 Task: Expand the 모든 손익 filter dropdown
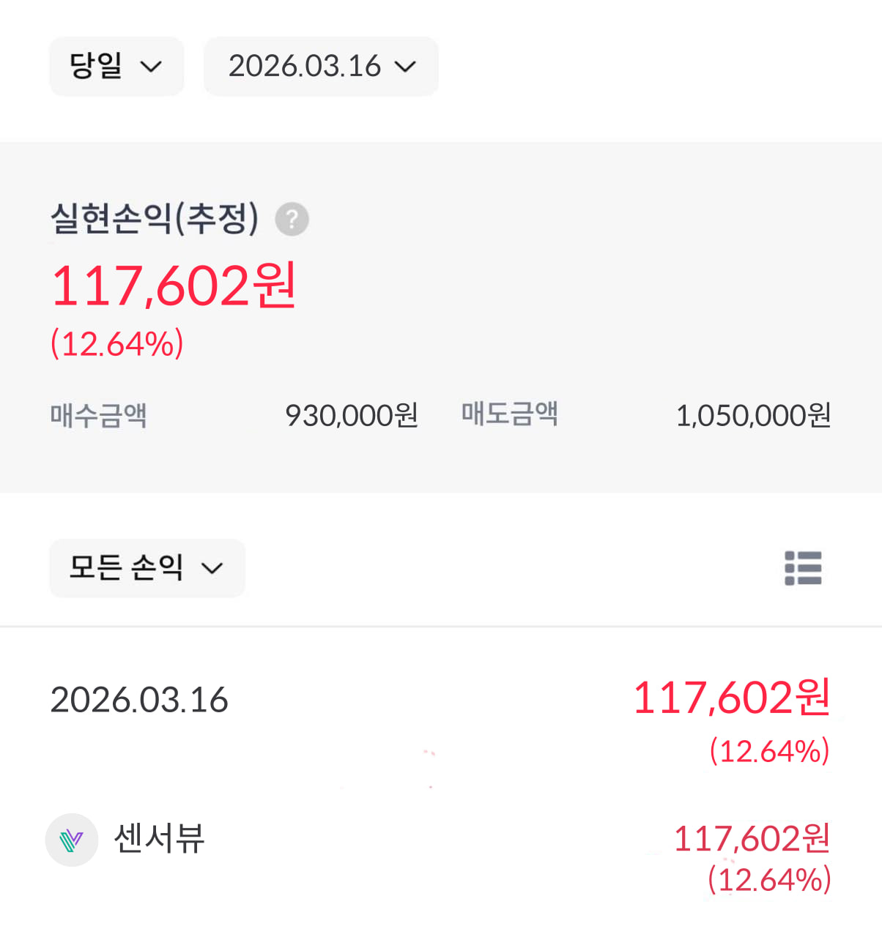pos(147,568)
